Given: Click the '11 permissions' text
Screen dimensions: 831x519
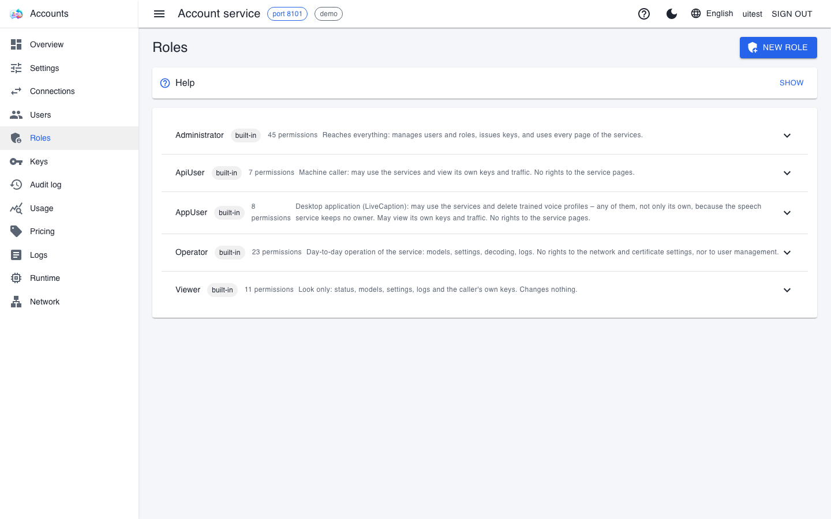Looking at the screenshot, I should point(269,289).
